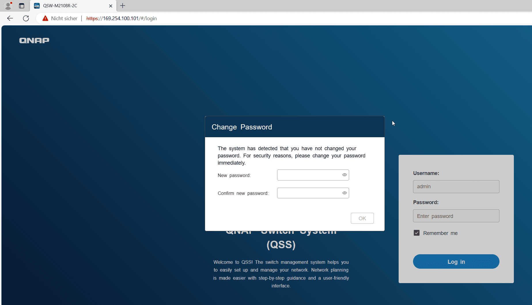Viewport: 532px width, 305px height.
Task: Click the QSW-M2108R-2C tab favicon
Action: (37, 6)
